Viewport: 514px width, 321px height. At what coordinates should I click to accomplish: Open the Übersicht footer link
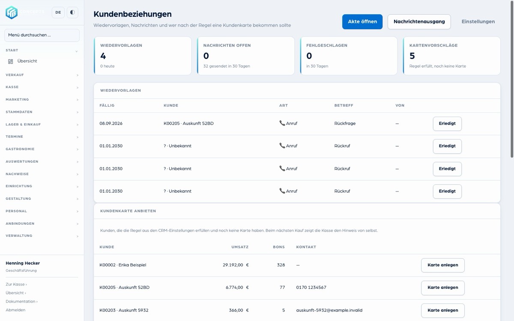[16, 293]
